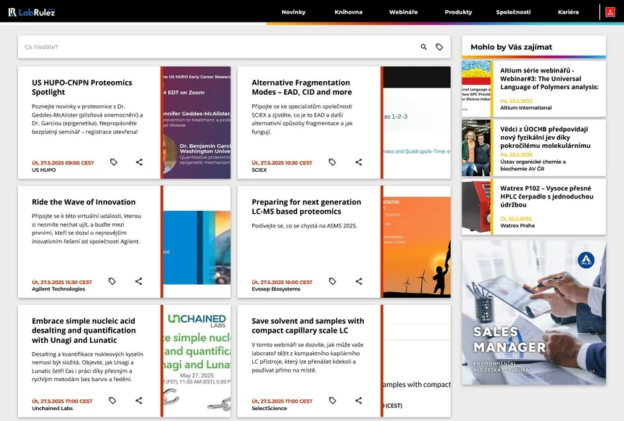Open 'Vědci z ÚOCHB předpovídají' article
The image size is (624, 421).
545,137
